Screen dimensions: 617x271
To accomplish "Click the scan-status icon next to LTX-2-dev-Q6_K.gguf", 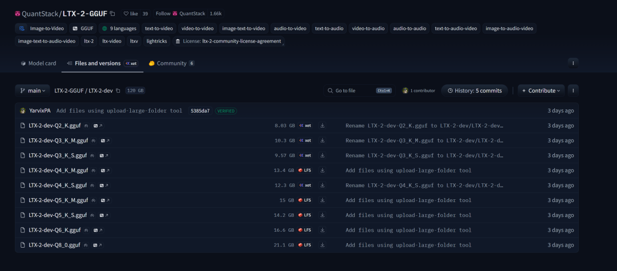I will point(86,230).
